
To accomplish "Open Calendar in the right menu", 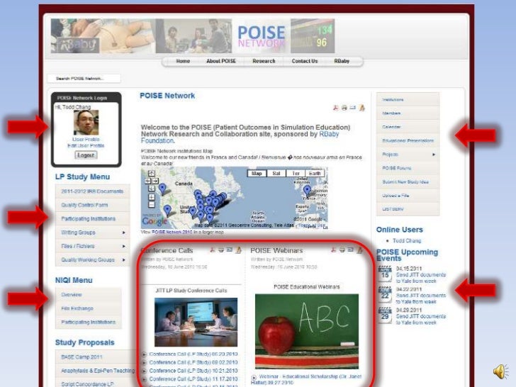I will click(x=408, y=127).
